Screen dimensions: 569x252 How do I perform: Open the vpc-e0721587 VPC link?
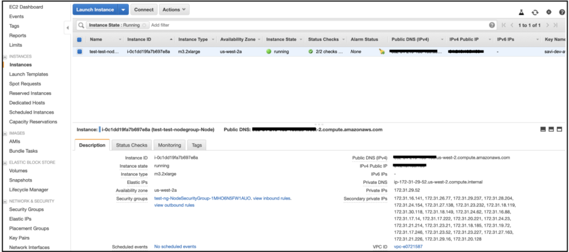[x=408, y=247]
